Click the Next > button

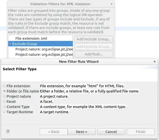pos(82,132)
